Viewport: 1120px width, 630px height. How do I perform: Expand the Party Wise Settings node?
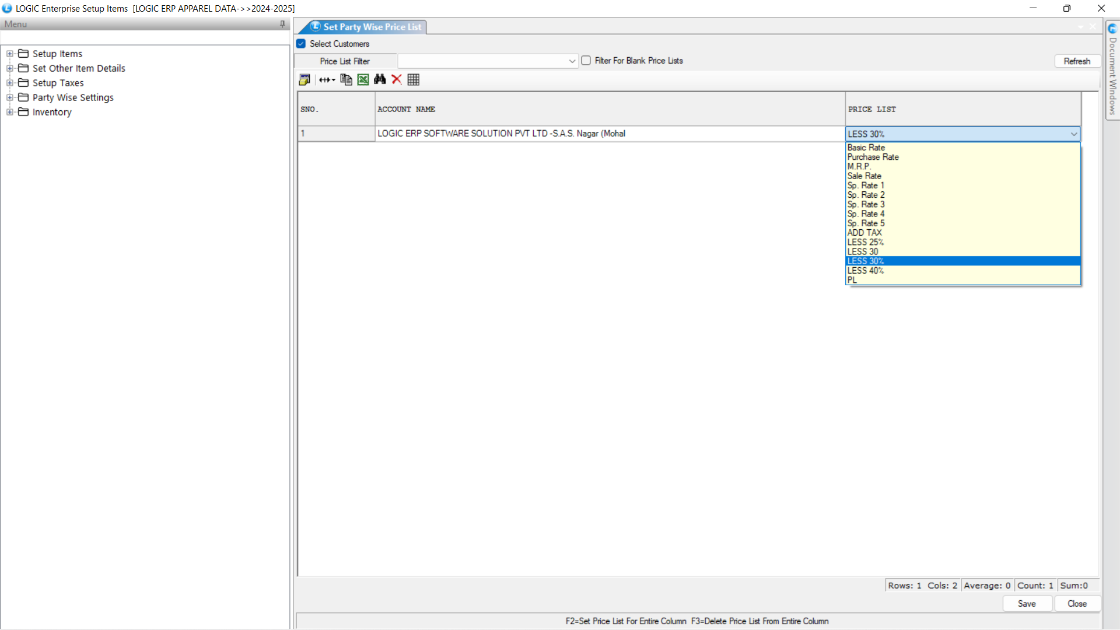point(10,97)
